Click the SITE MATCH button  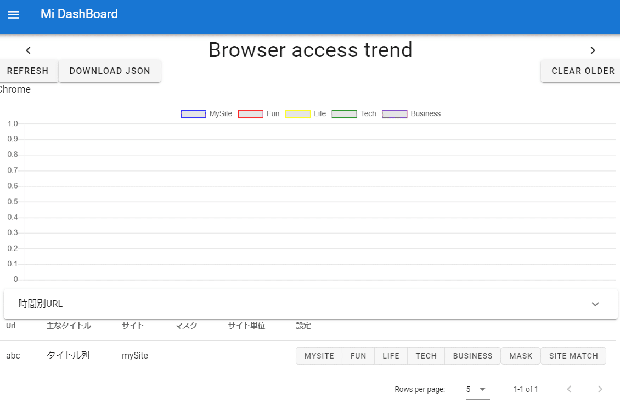click(x=573, y=356)
